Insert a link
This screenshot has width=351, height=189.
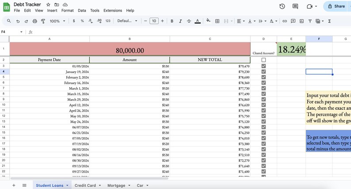point(285,21)
